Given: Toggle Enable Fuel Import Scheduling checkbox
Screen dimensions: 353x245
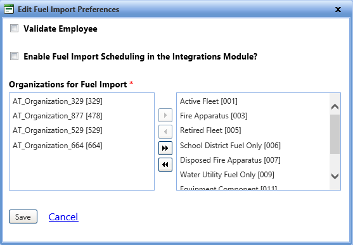Looking at the screenshot, I should pos(14,56).
